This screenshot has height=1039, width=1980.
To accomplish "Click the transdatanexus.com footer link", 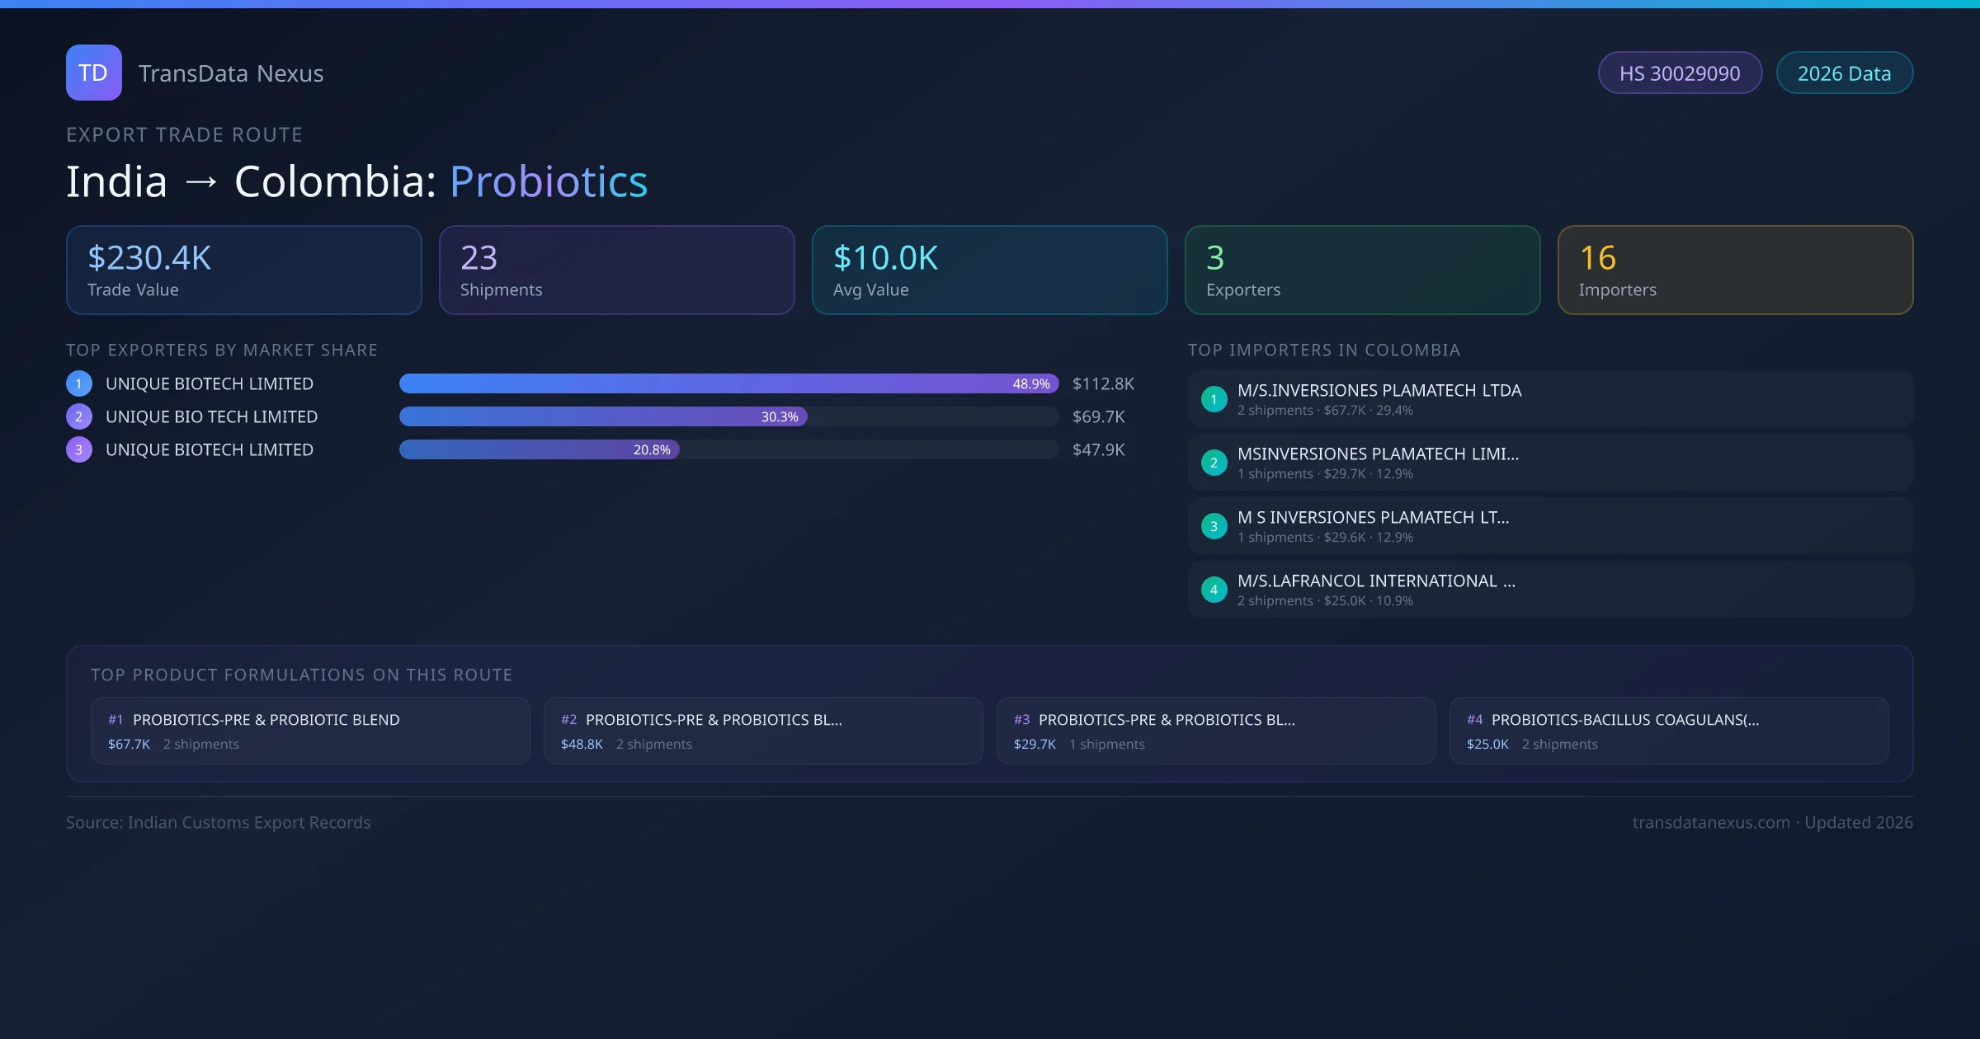I will (1710, 822).
